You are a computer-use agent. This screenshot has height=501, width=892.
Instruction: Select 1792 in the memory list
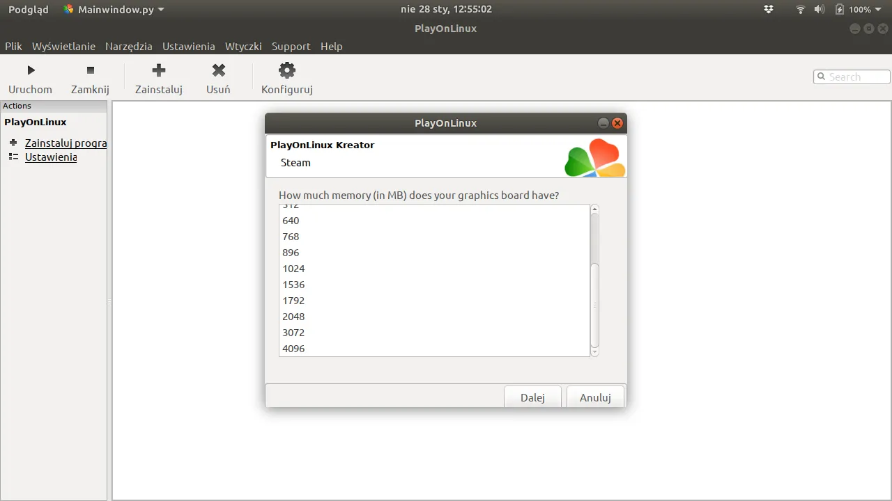[434, 301]
